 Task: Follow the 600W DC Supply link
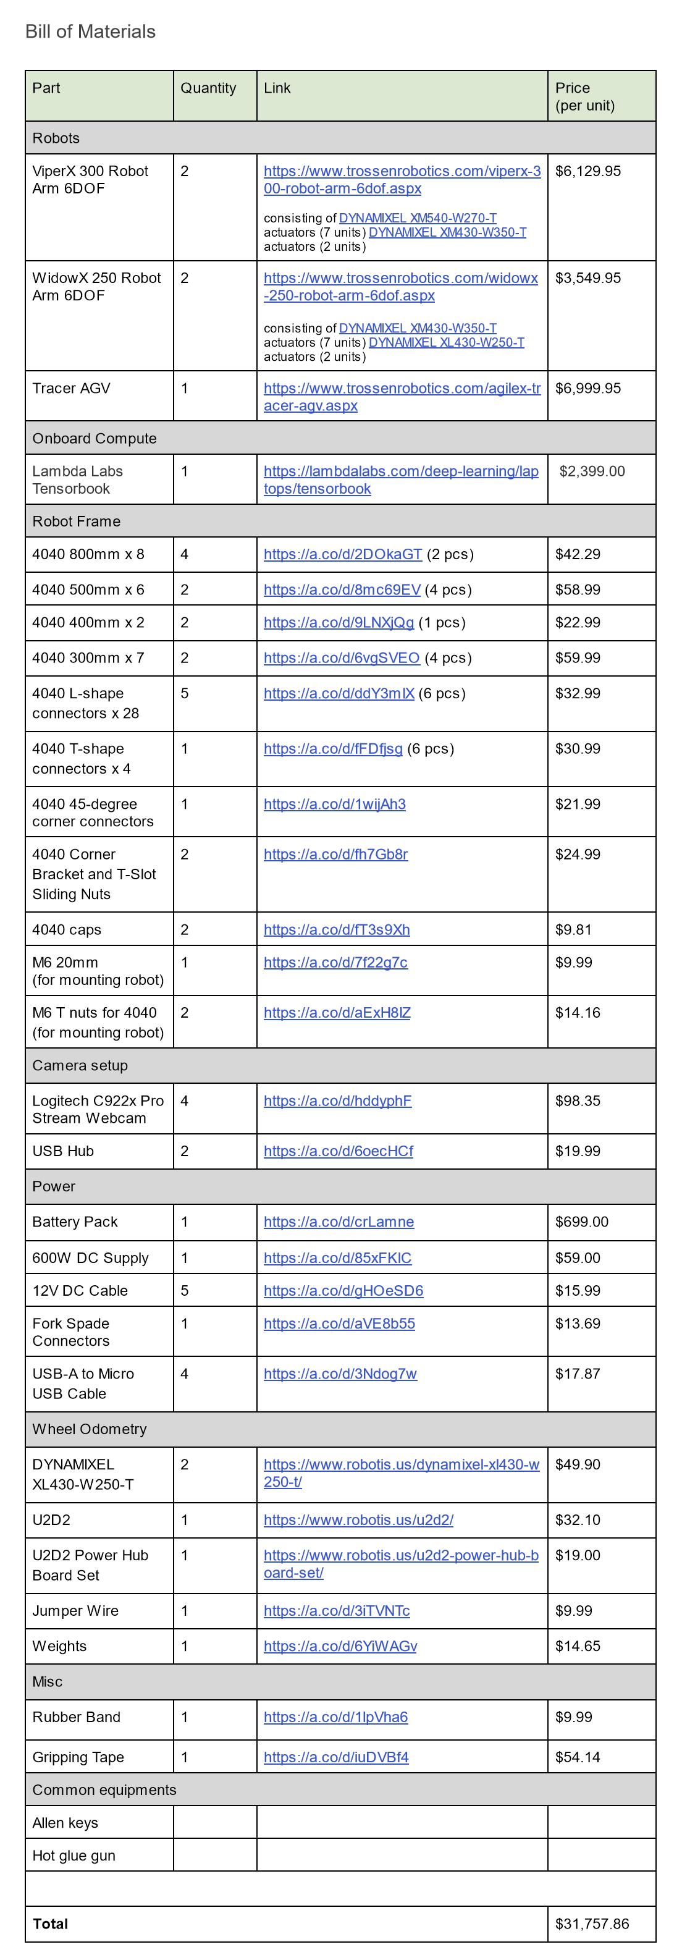click(x=337, y=1257)
